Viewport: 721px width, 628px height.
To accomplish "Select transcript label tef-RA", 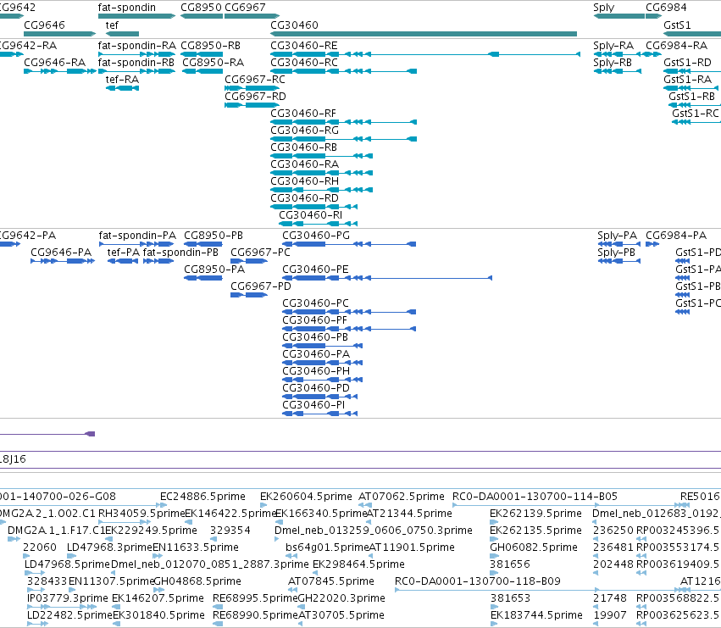I will click(x=122, y=80).
